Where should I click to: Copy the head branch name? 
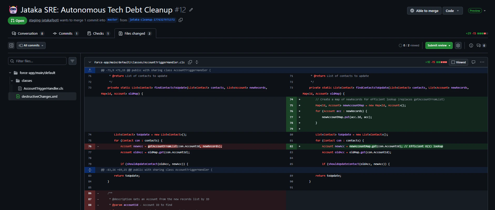[x=180, y=20]
